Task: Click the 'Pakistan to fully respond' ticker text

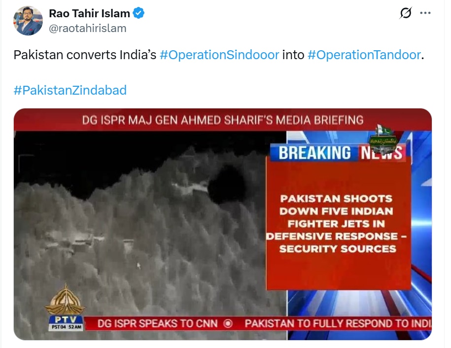Action: 338,324
